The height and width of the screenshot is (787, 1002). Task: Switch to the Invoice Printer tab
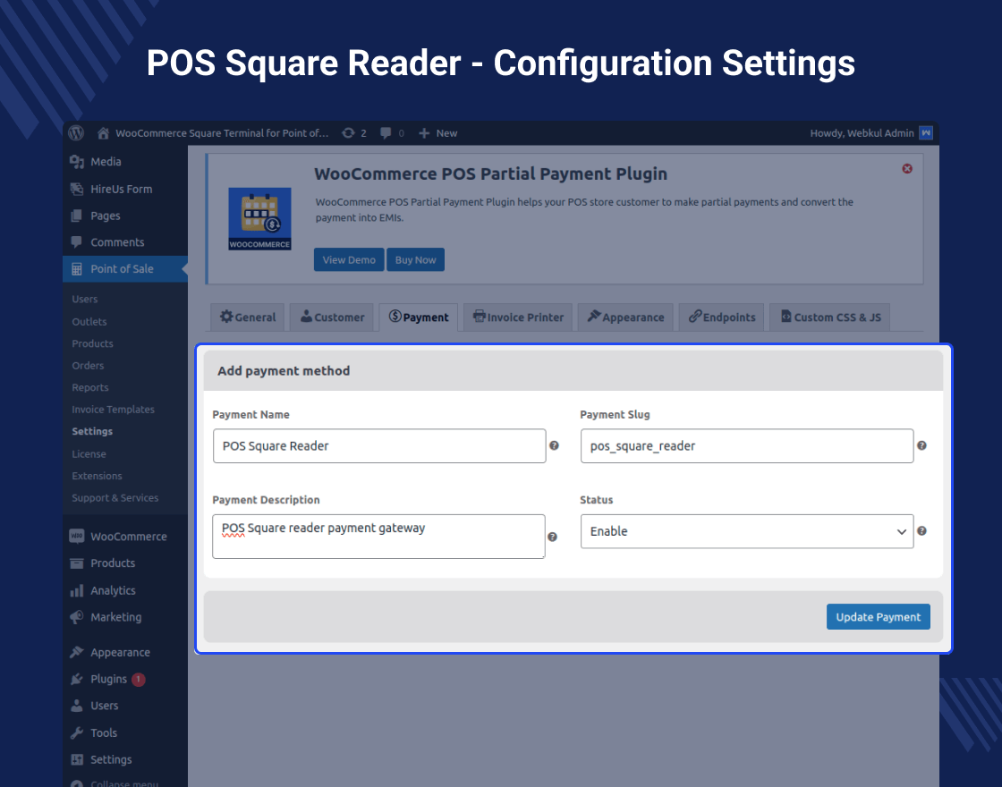[x=517, y=317]
